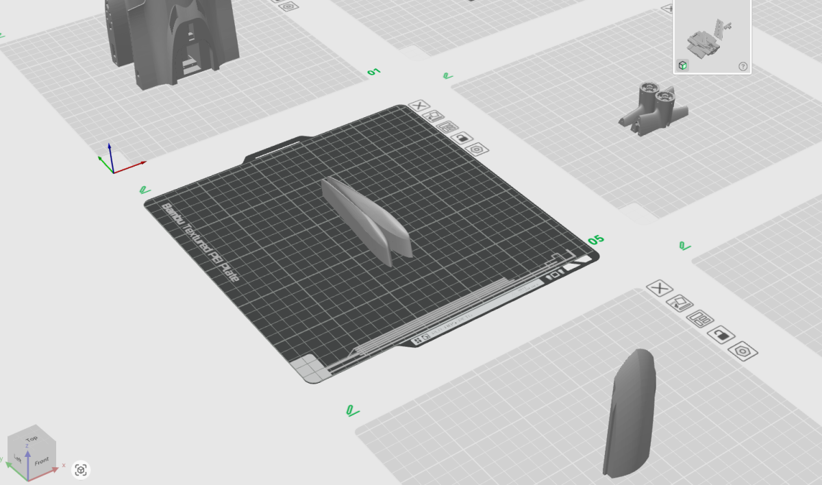Toggle the lock icon on plate 05
Image resolution: width=822 pixels, height=485 pixels.
point(463,138)
